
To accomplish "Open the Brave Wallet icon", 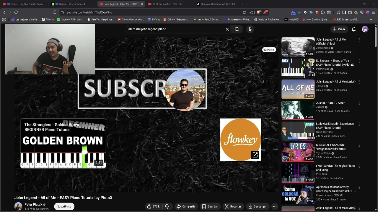I will coord(350,12).
